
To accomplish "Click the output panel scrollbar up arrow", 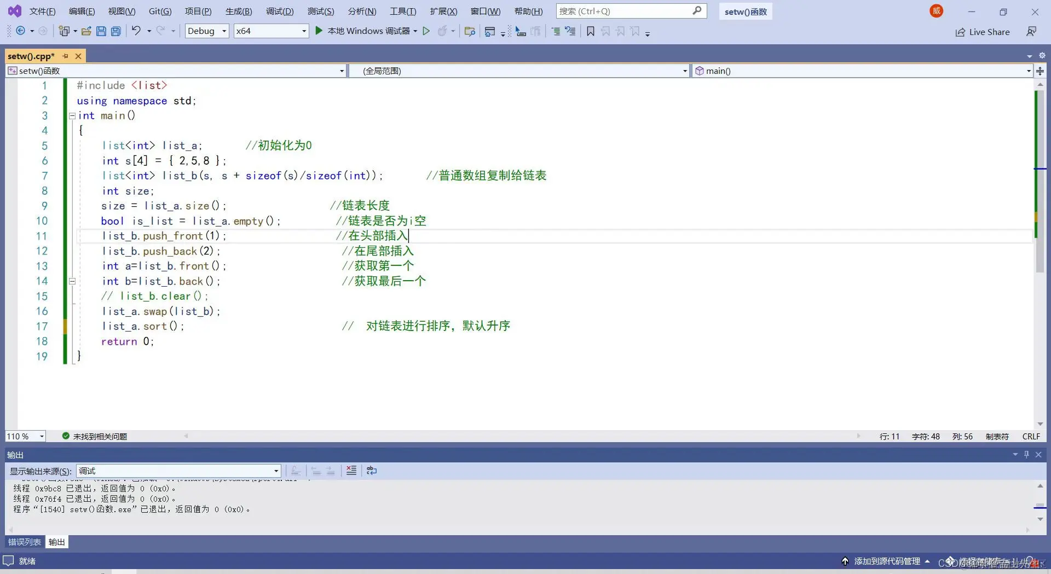I will point(1040,485).
